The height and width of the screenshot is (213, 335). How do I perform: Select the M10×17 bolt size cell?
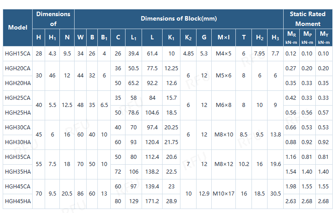(x=224, y=193)
